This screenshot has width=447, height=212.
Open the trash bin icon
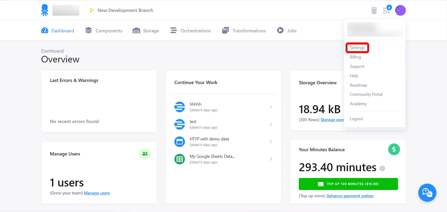[x=374, y=11]
